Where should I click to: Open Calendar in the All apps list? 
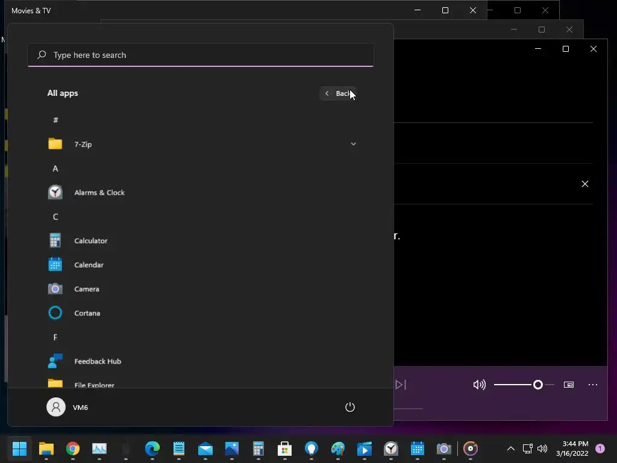(201, 265)
